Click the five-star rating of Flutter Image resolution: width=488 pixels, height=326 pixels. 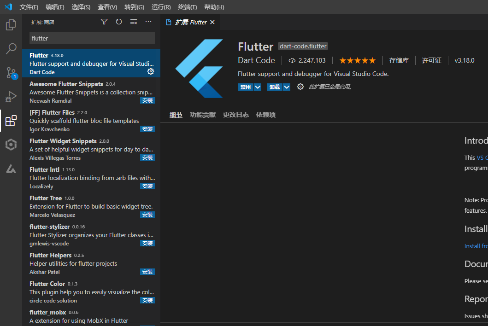[357, 60]
